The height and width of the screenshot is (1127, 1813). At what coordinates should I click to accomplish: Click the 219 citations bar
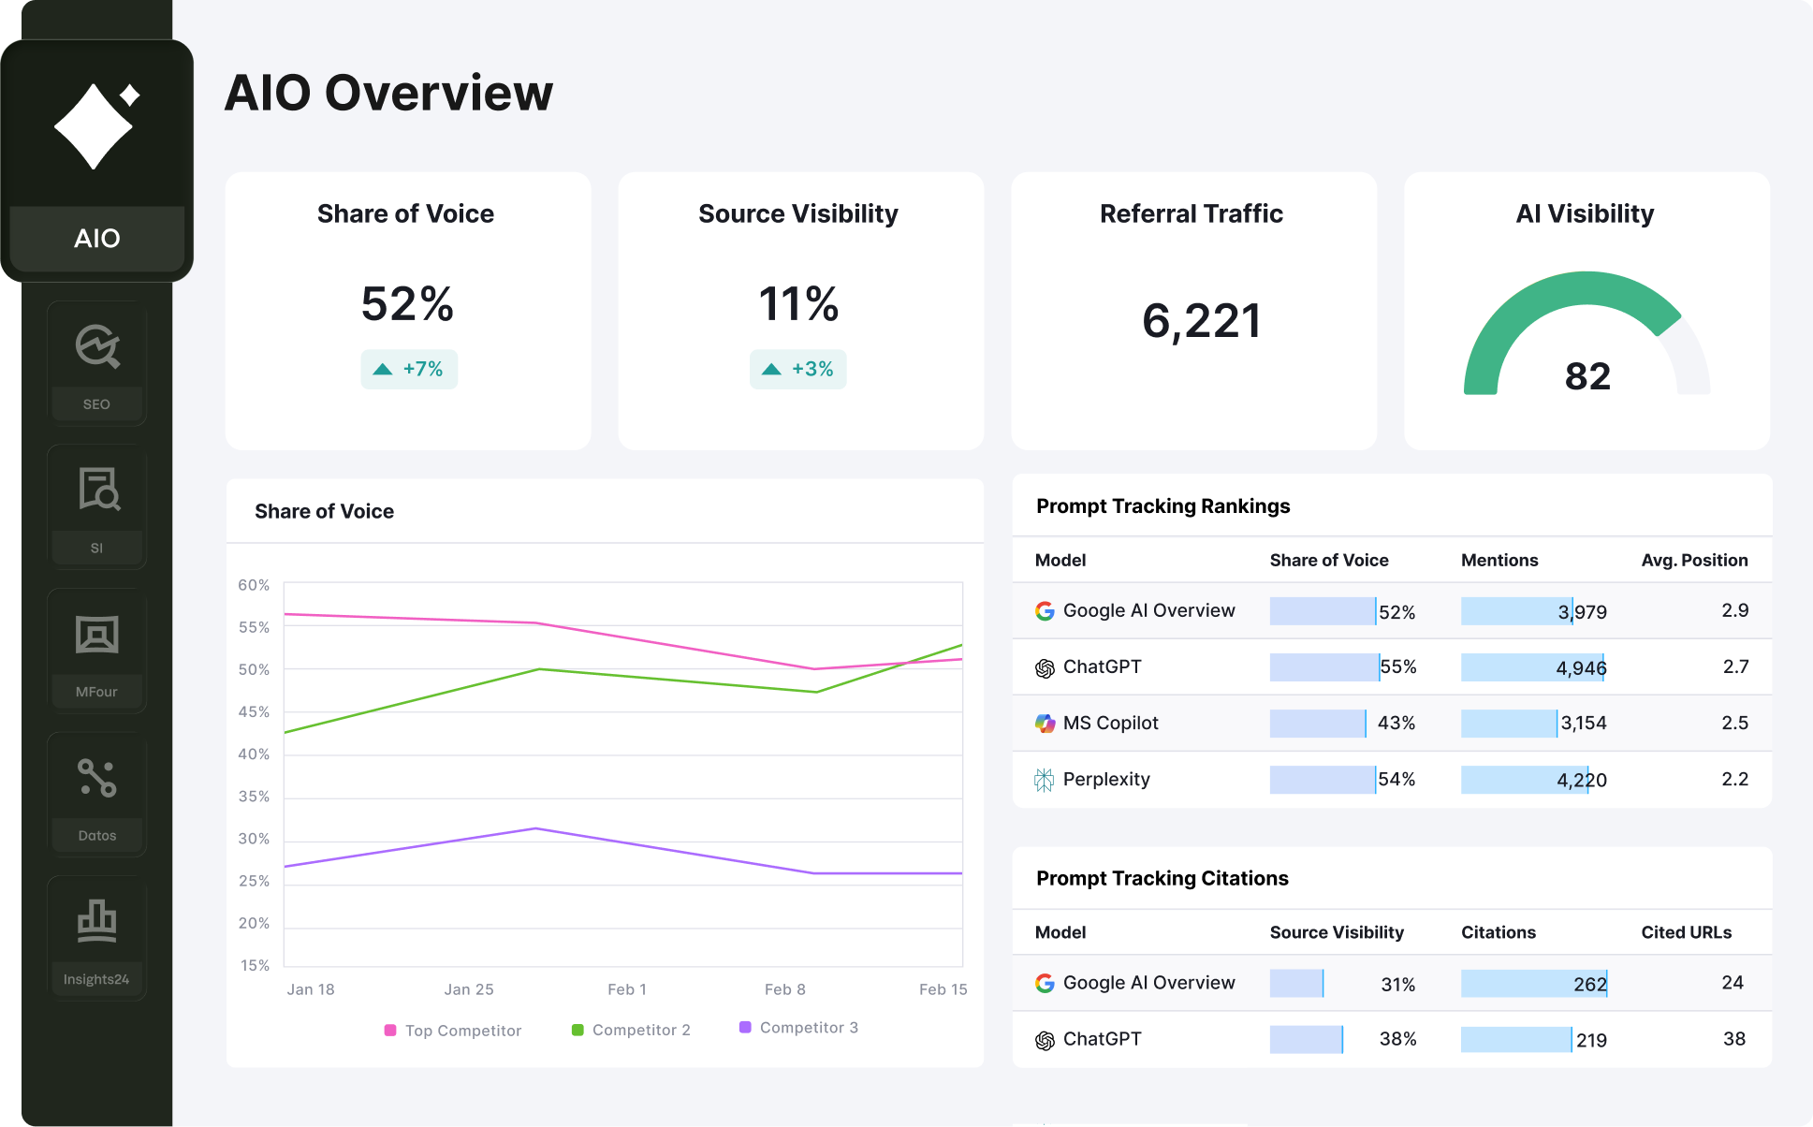1516,1040
